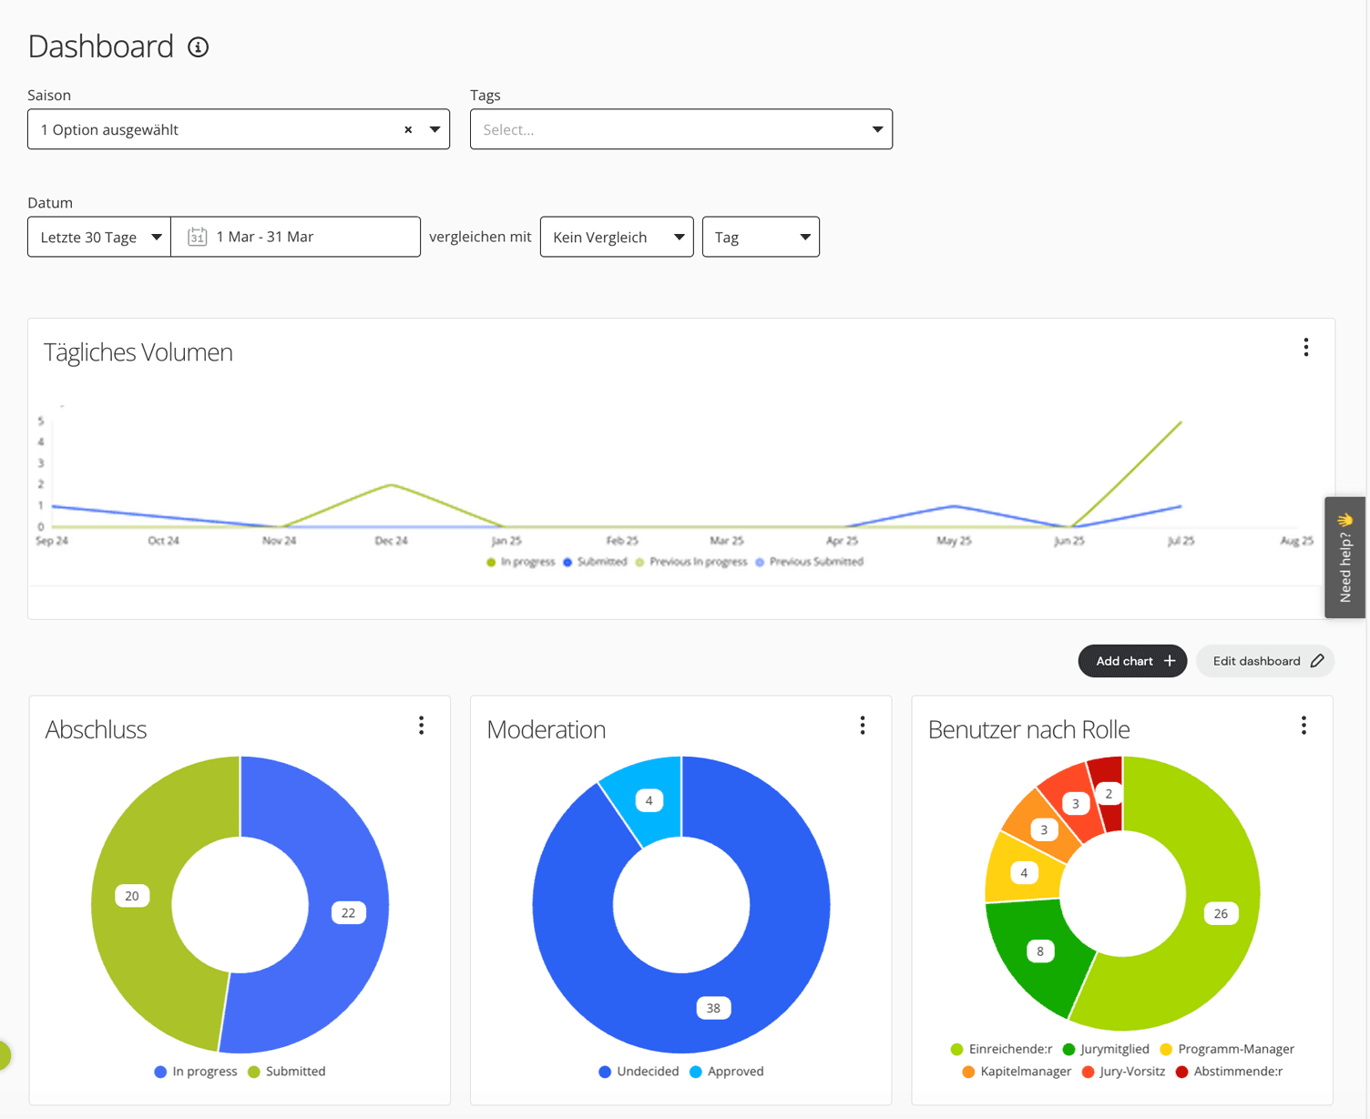Clear the selected Saison option

pyautogui.click(x=408, y=130)
